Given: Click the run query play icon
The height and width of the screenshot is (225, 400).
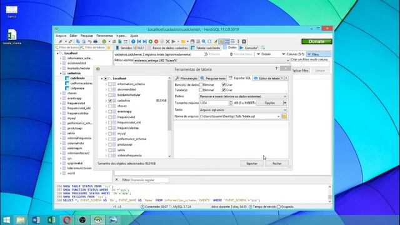Looking at the screenshot, I should click(174, 41).
